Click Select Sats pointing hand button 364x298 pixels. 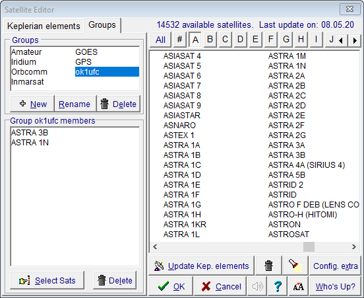tap(47, 280)
